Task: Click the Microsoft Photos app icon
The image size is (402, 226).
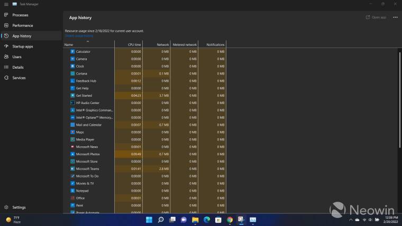Action: click(72, 154)
